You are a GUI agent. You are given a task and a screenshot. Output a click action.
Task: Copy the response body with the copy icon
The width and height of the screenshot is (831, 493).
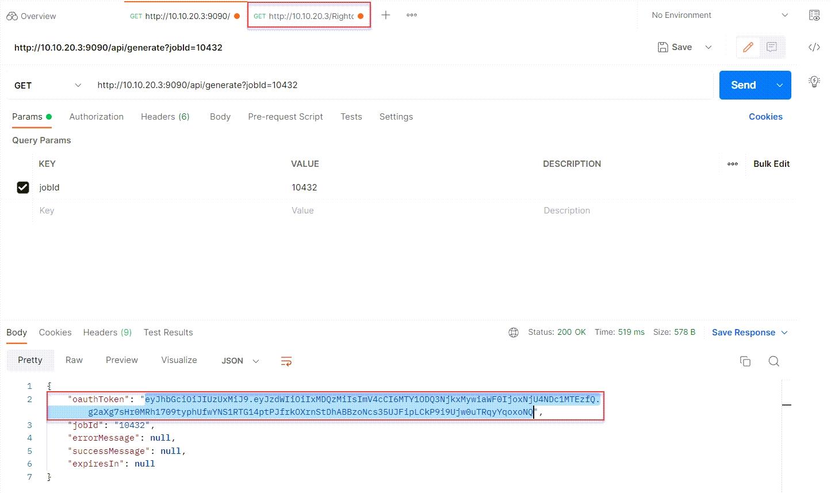745,361
